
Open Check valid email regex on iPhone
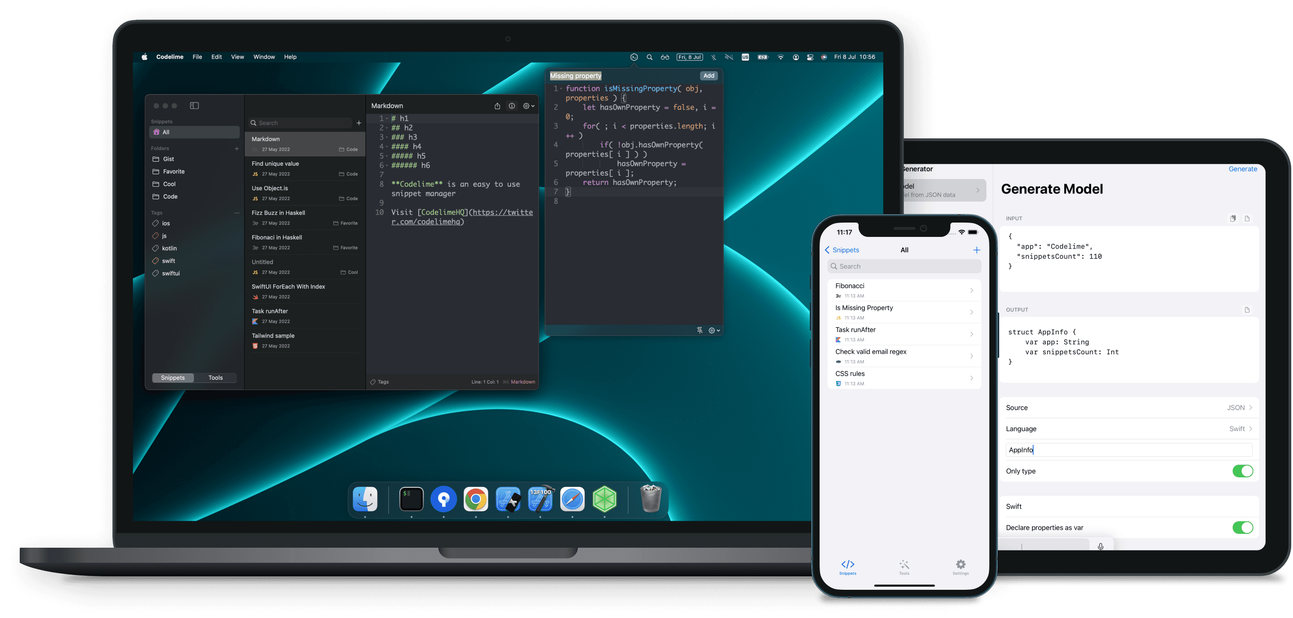[x=904, y=356]
